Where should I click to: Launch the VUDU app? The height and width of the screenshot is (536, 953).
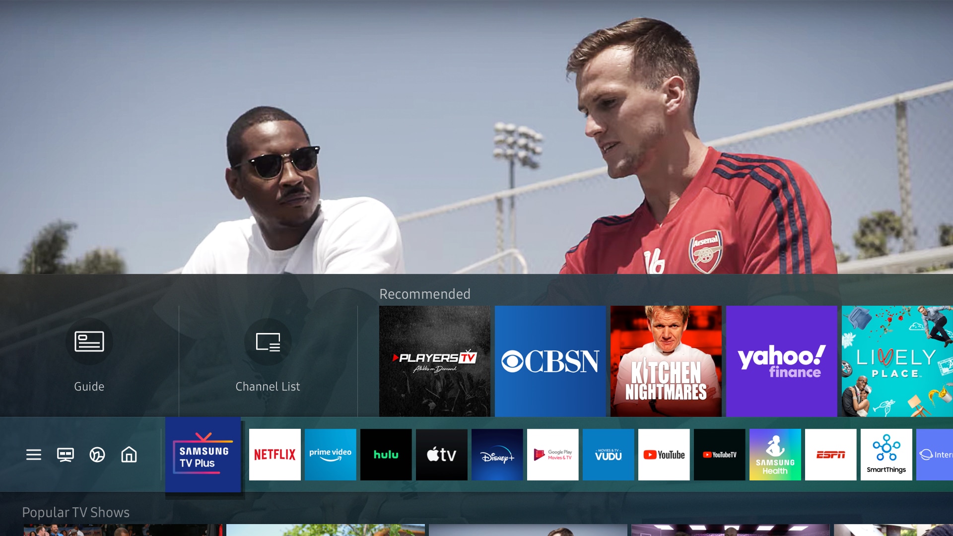pos(608,455)
